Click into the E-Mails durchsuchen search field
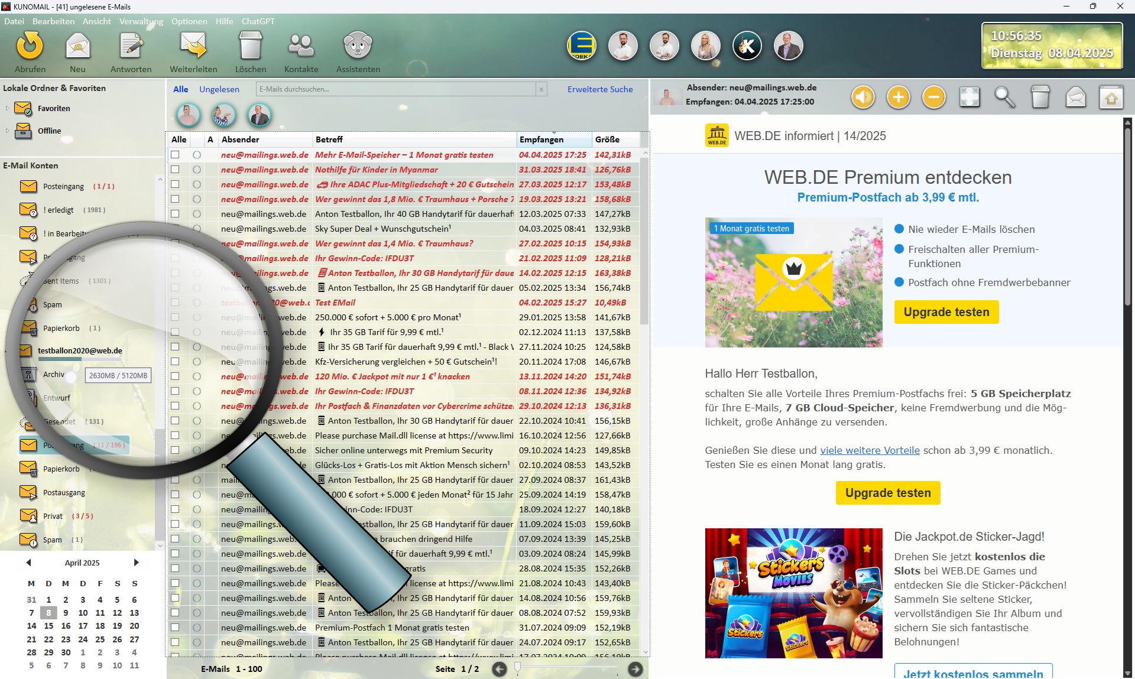 tap(395, 89)
